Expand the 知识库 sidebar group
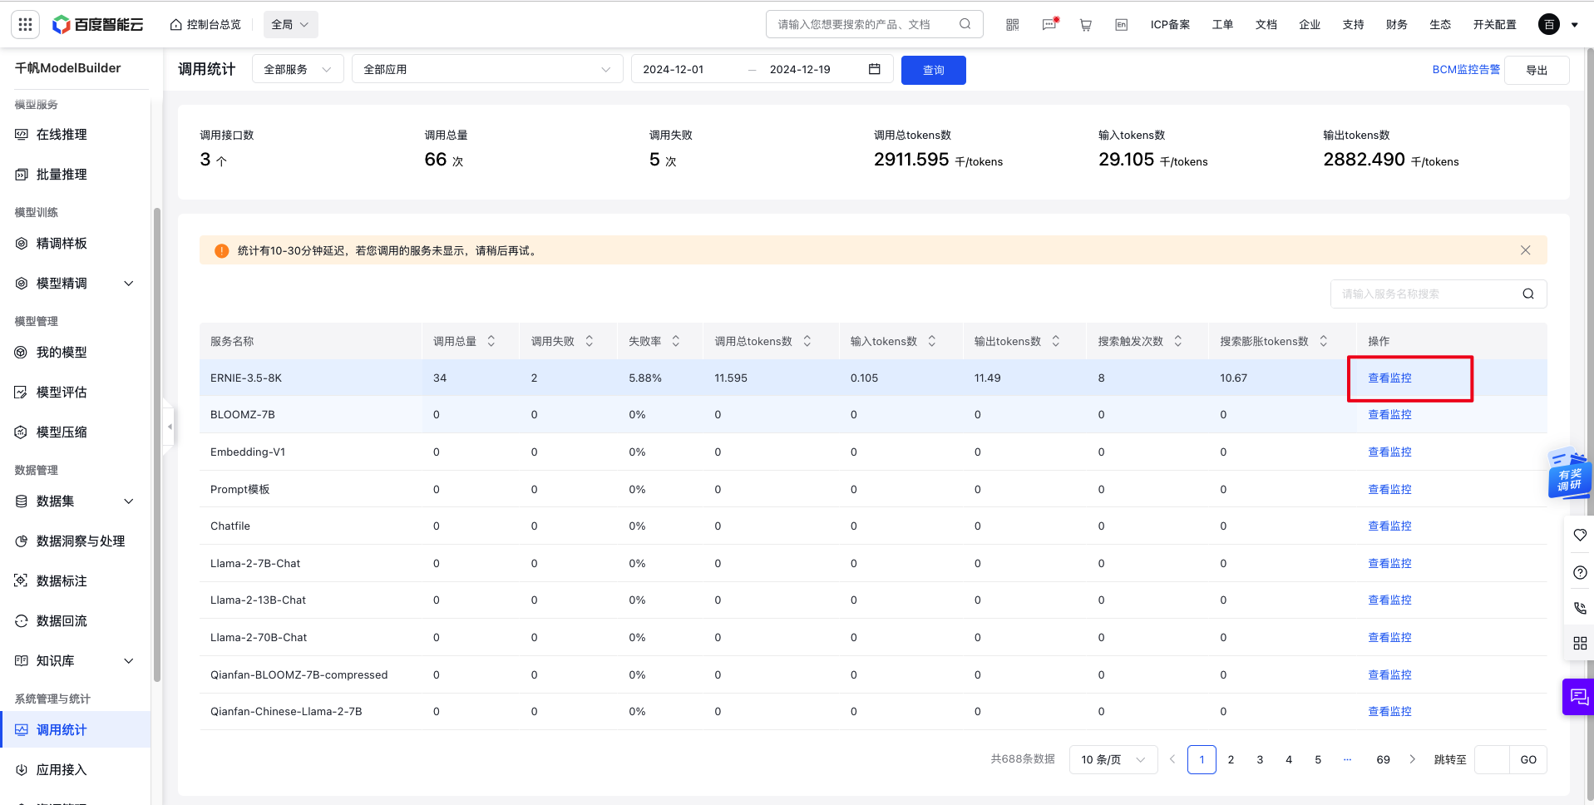The image size is (1594, 805). click(129, 661)
